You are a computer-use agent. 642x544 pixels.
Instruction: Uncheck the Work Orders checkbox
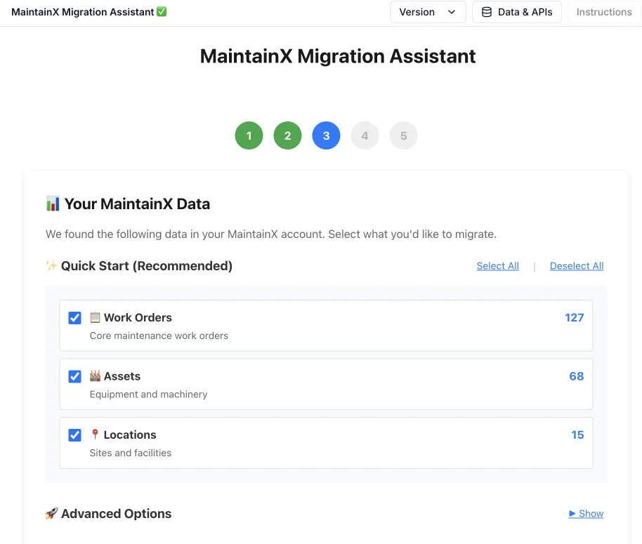(74, 318)
